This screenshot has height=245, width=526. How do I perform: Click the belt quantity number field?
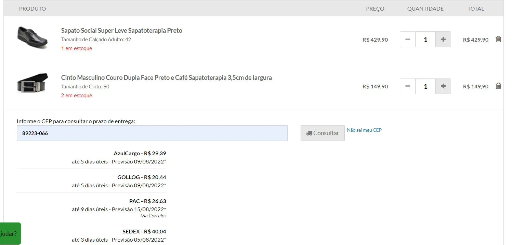[425, 86]
